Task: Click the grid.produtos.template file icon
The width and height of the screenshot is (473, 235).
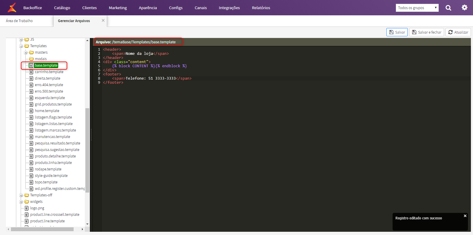Action: [x=31, y=104]
